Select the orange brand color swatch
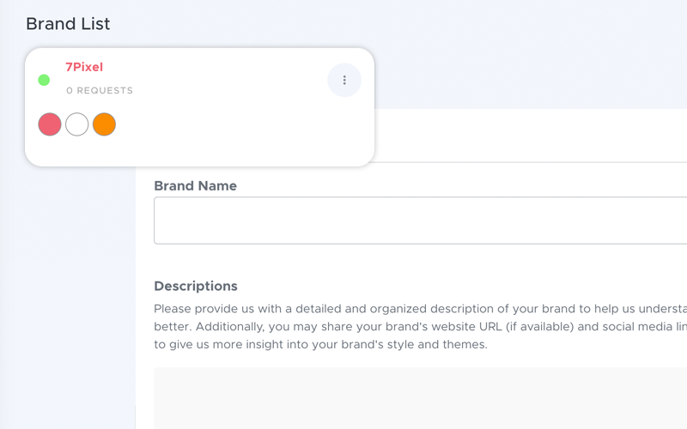Screen dimensions: 687x429 [x=104, y=124]
